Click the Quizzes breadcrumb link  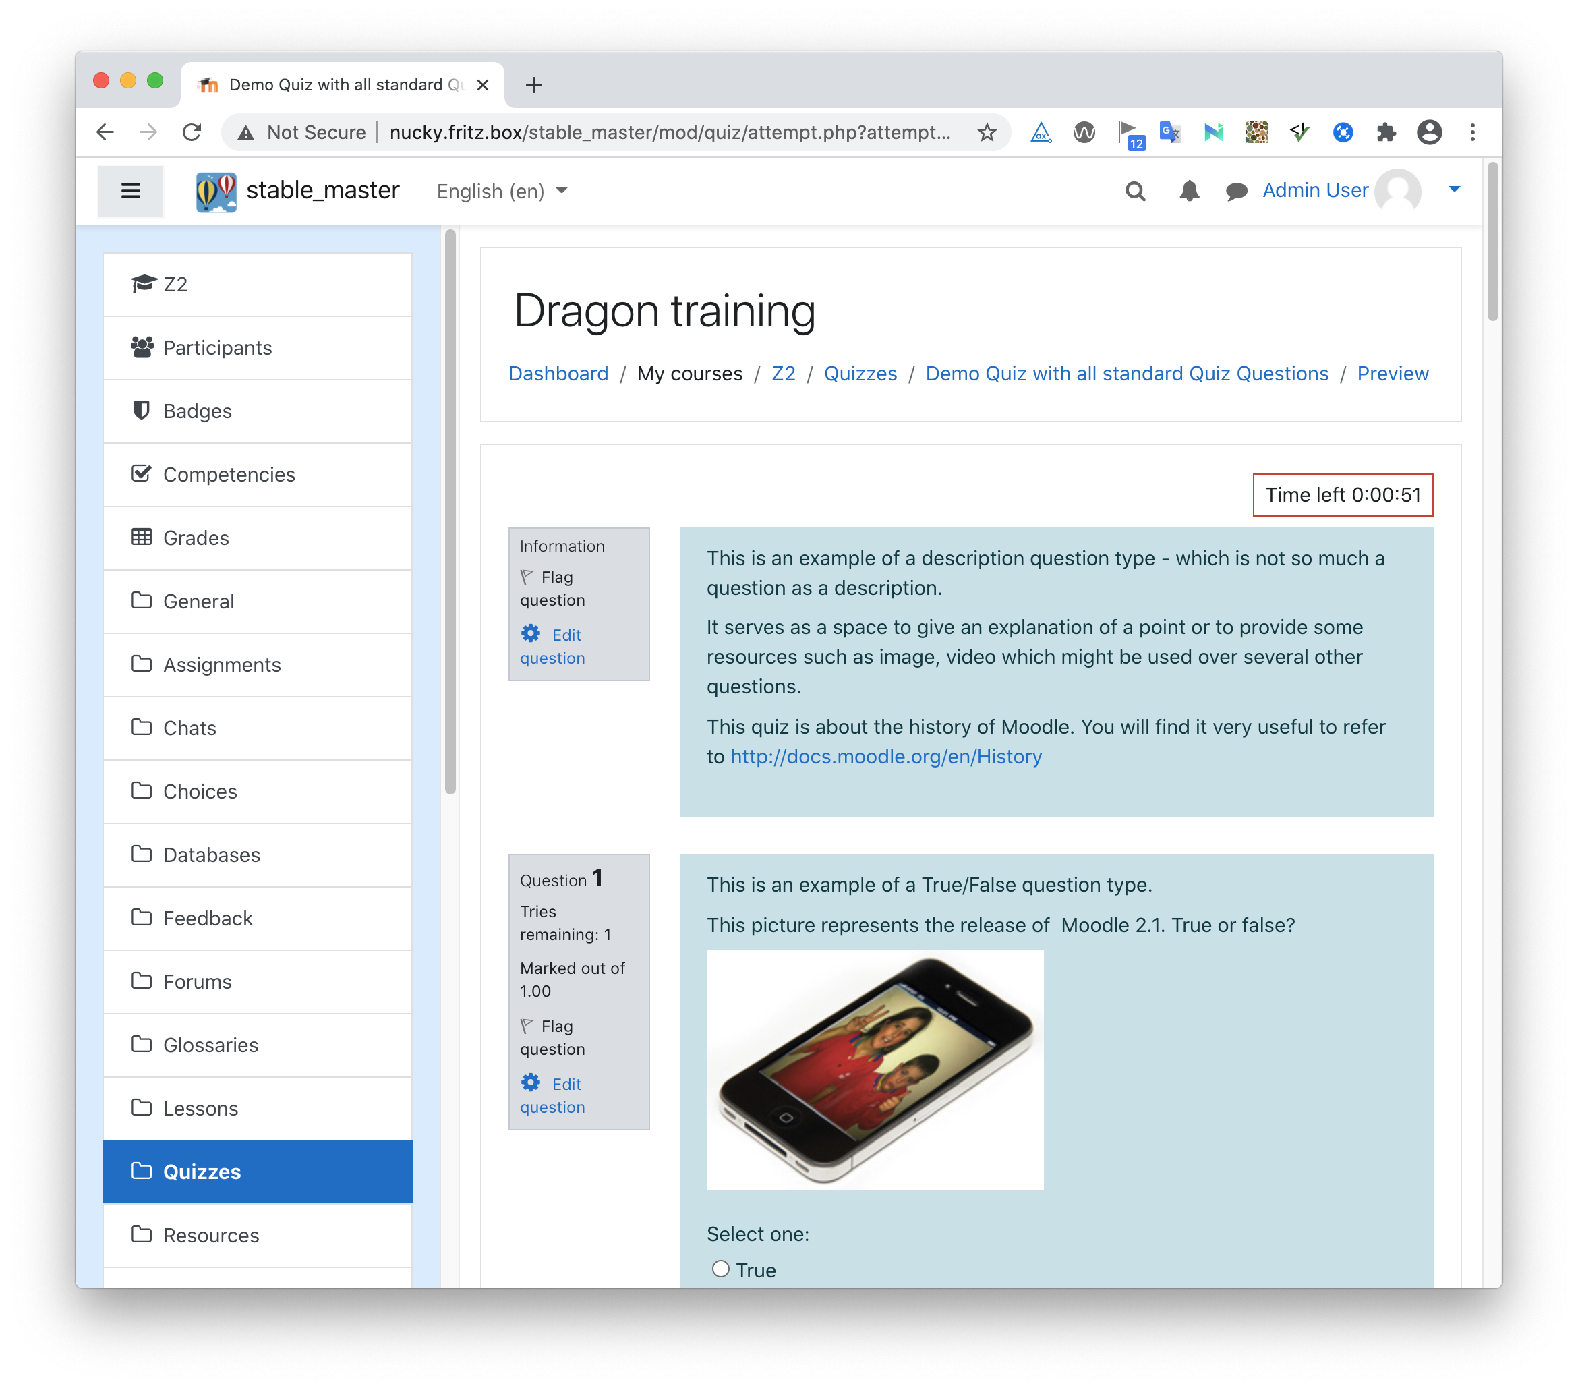pyautogui.click(x=860, y=374)
